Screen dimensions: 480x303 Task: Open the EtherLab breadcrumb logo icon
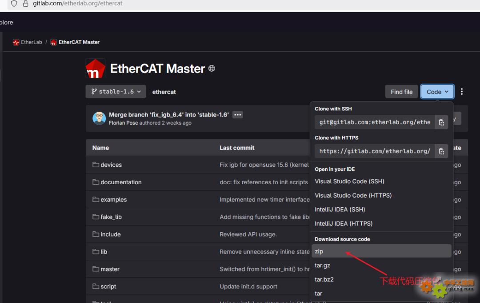click(x=16, y=42)
